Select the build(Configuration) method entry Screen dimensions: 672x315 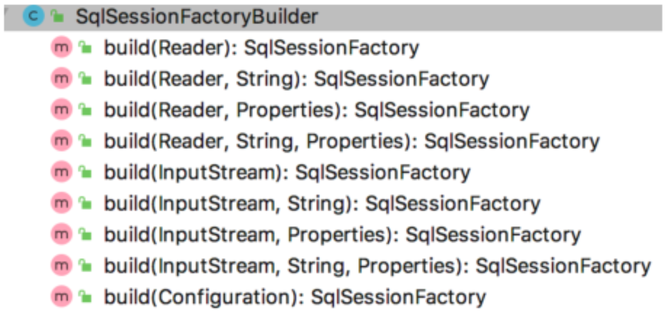pos(295,297)
